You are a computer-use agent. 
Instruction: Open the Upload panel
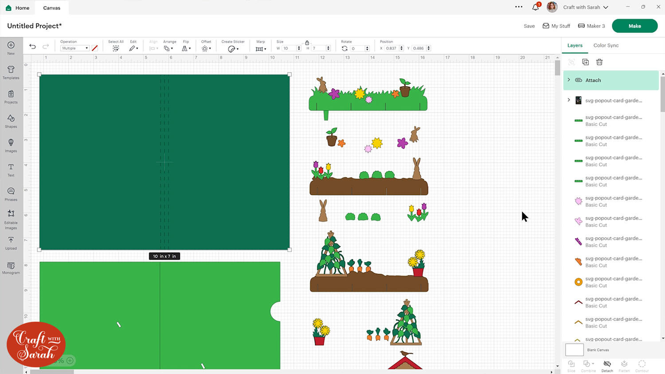(x=11, y=243)
